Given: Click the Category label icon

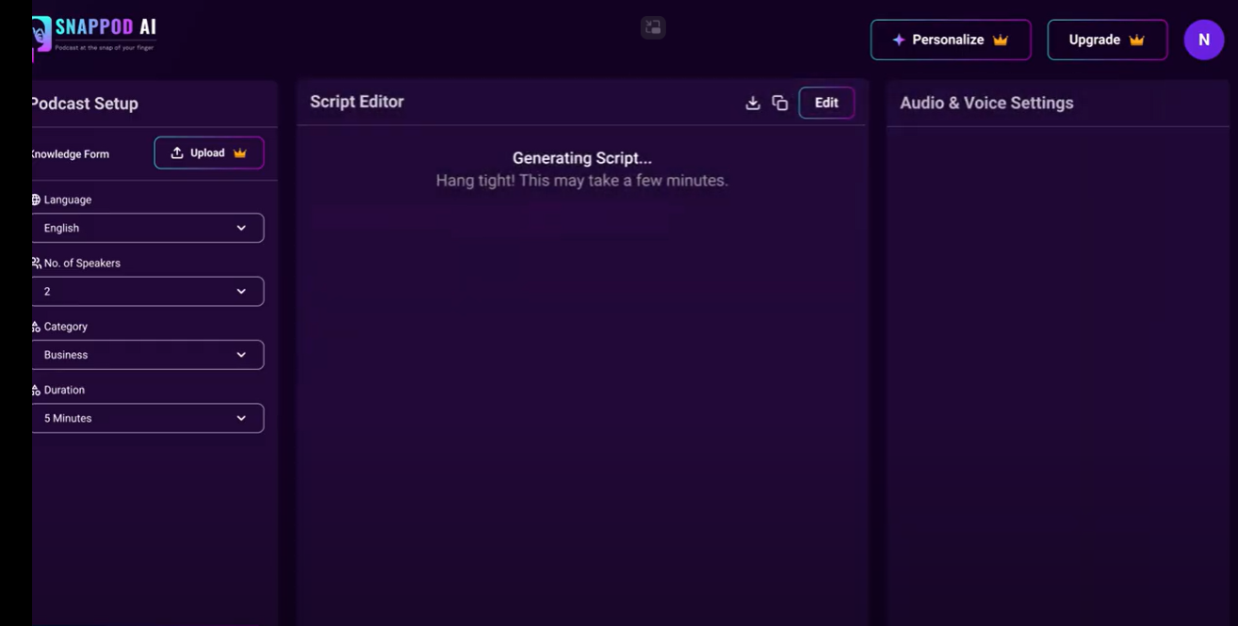Looking at the screenshot, I should pos(38,327).
